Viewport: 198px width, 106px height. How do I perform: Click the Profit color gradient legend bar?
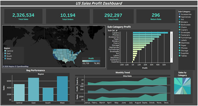[x=91, y=61]
